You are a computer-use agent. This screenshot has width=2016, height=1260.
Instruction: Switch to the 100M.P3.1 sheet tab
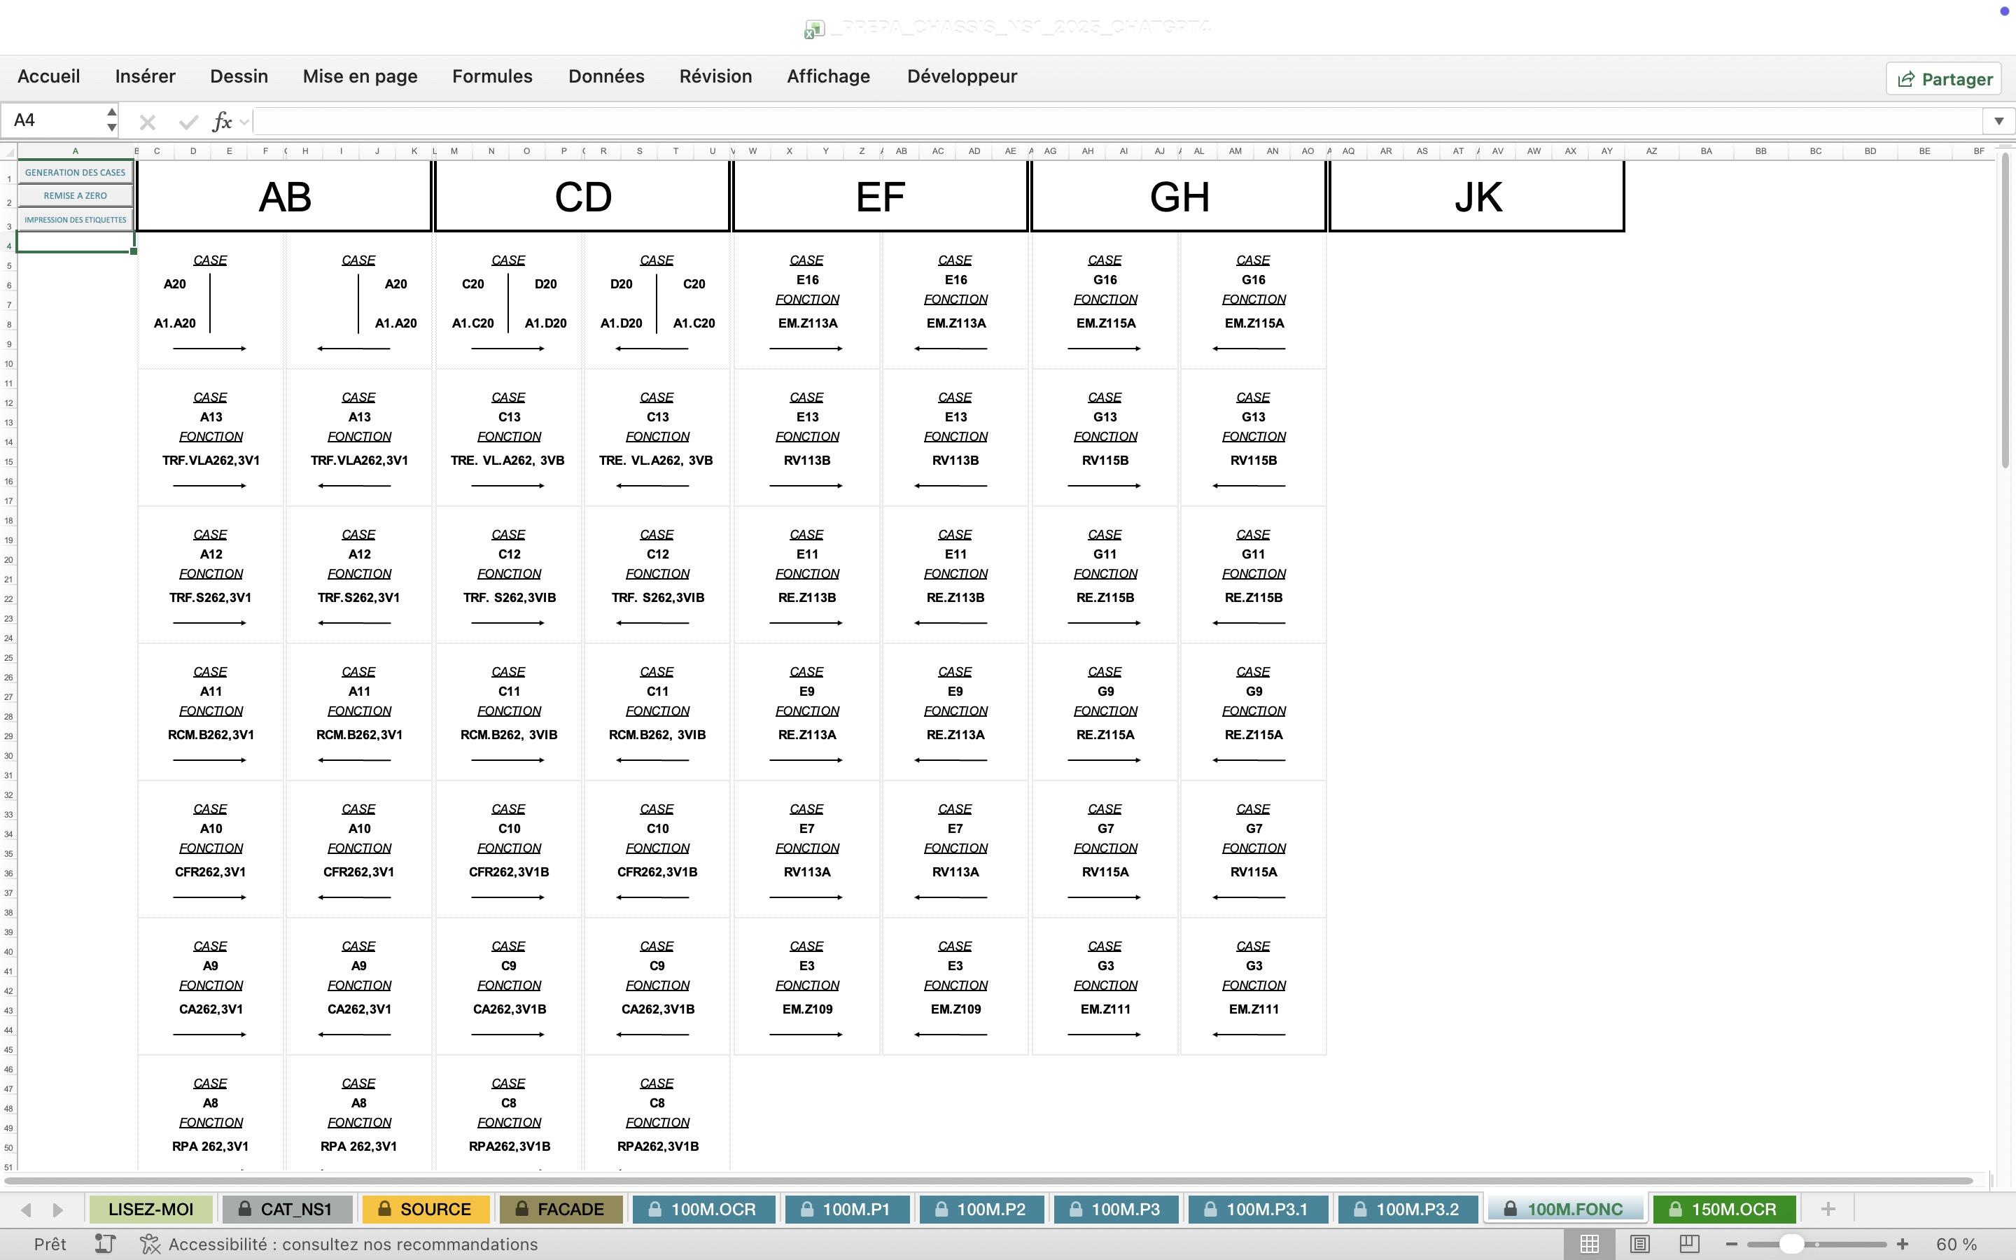(1258, 1209)
